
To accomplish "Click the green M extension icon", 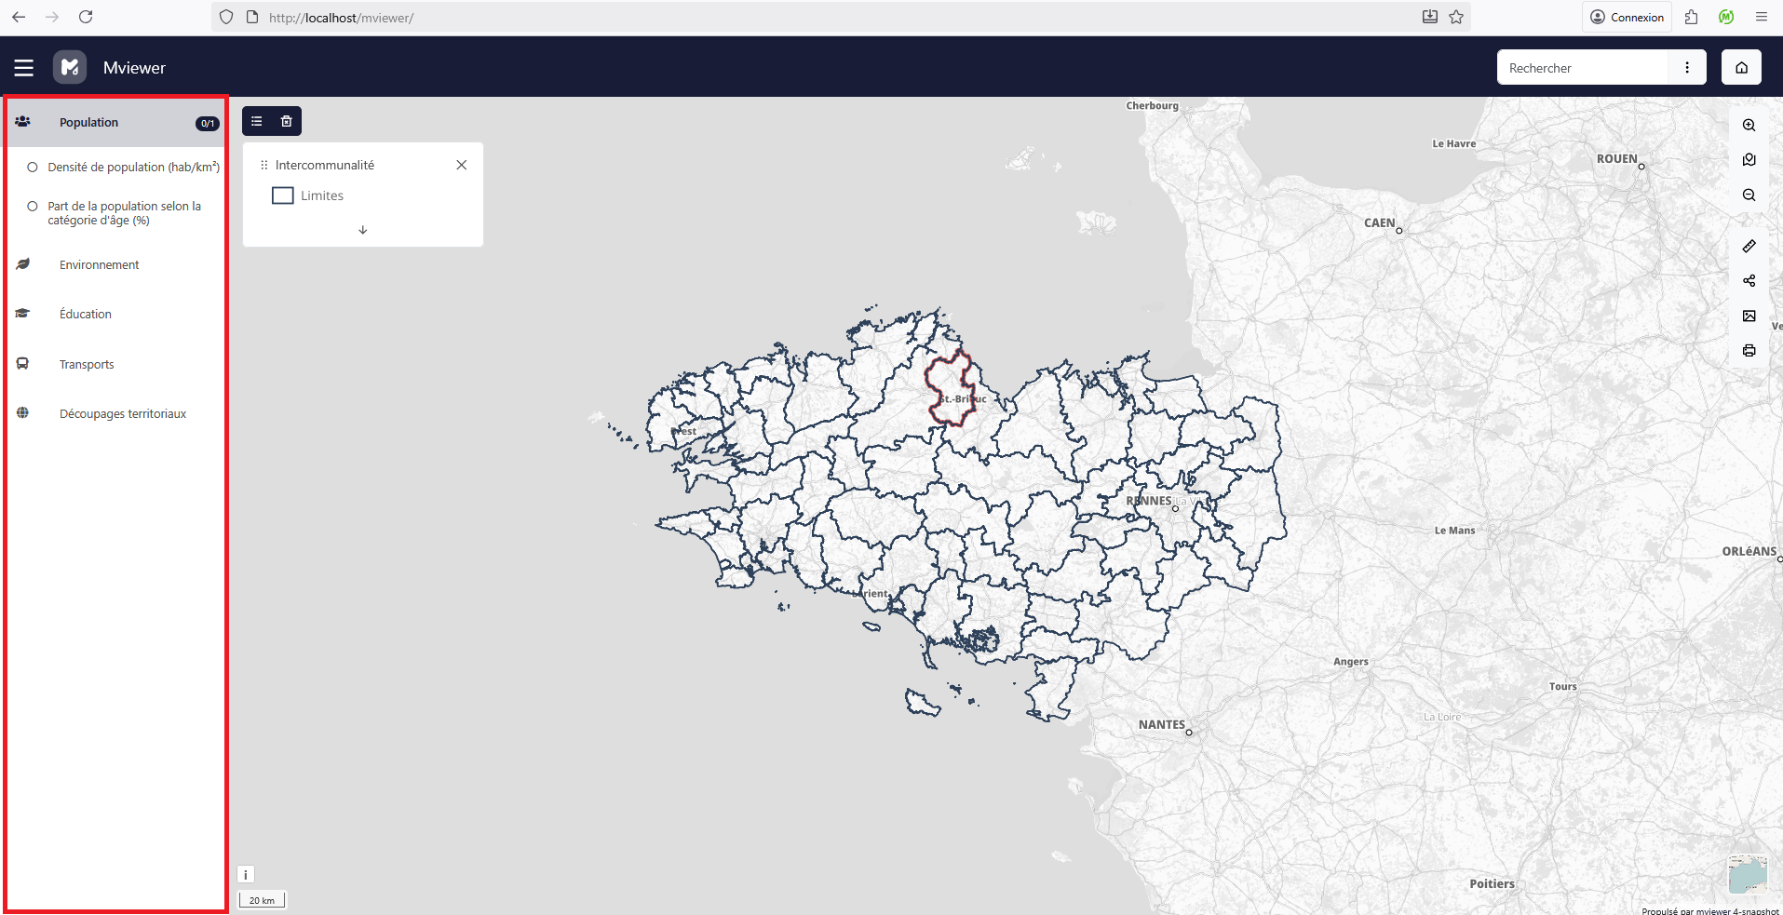I will pos(1726,17).
